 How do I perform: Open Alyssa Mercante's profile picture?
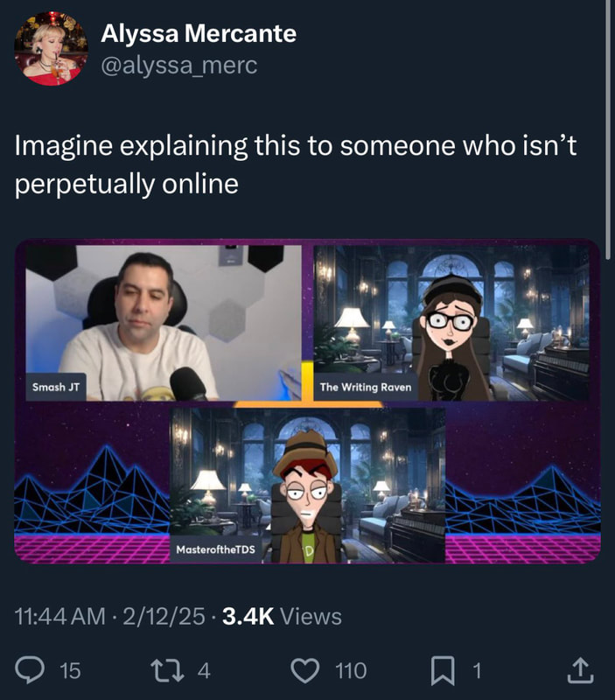click(51, 48)
